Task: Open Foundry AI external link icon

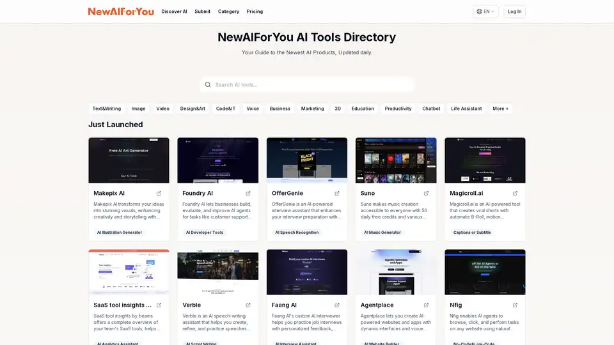Action: [x=248, y=193]
